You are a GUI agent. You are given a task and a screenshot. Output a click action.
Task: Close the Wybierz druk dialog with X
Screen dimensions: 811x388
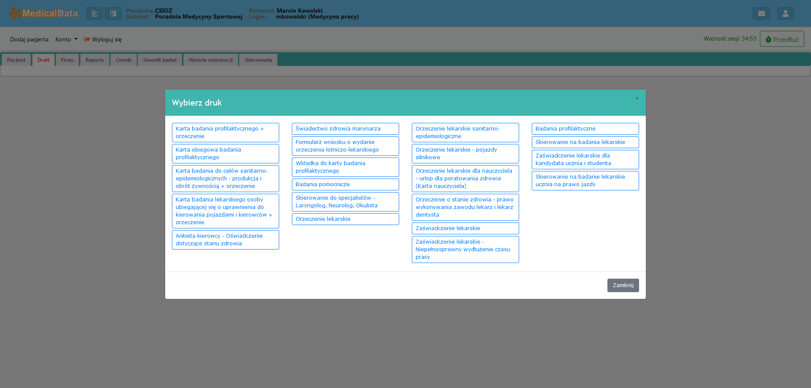[637, 99]
